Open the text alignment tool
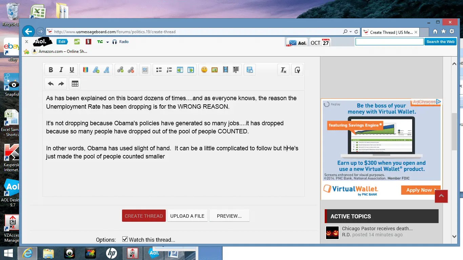Image resolution: width=463 pixels, height=260 pixels. coord(145,70)
